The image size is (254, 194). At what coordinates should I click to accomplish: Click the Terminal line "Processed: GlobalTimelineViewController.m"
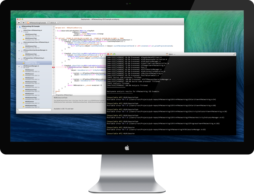tap(138, 63)
